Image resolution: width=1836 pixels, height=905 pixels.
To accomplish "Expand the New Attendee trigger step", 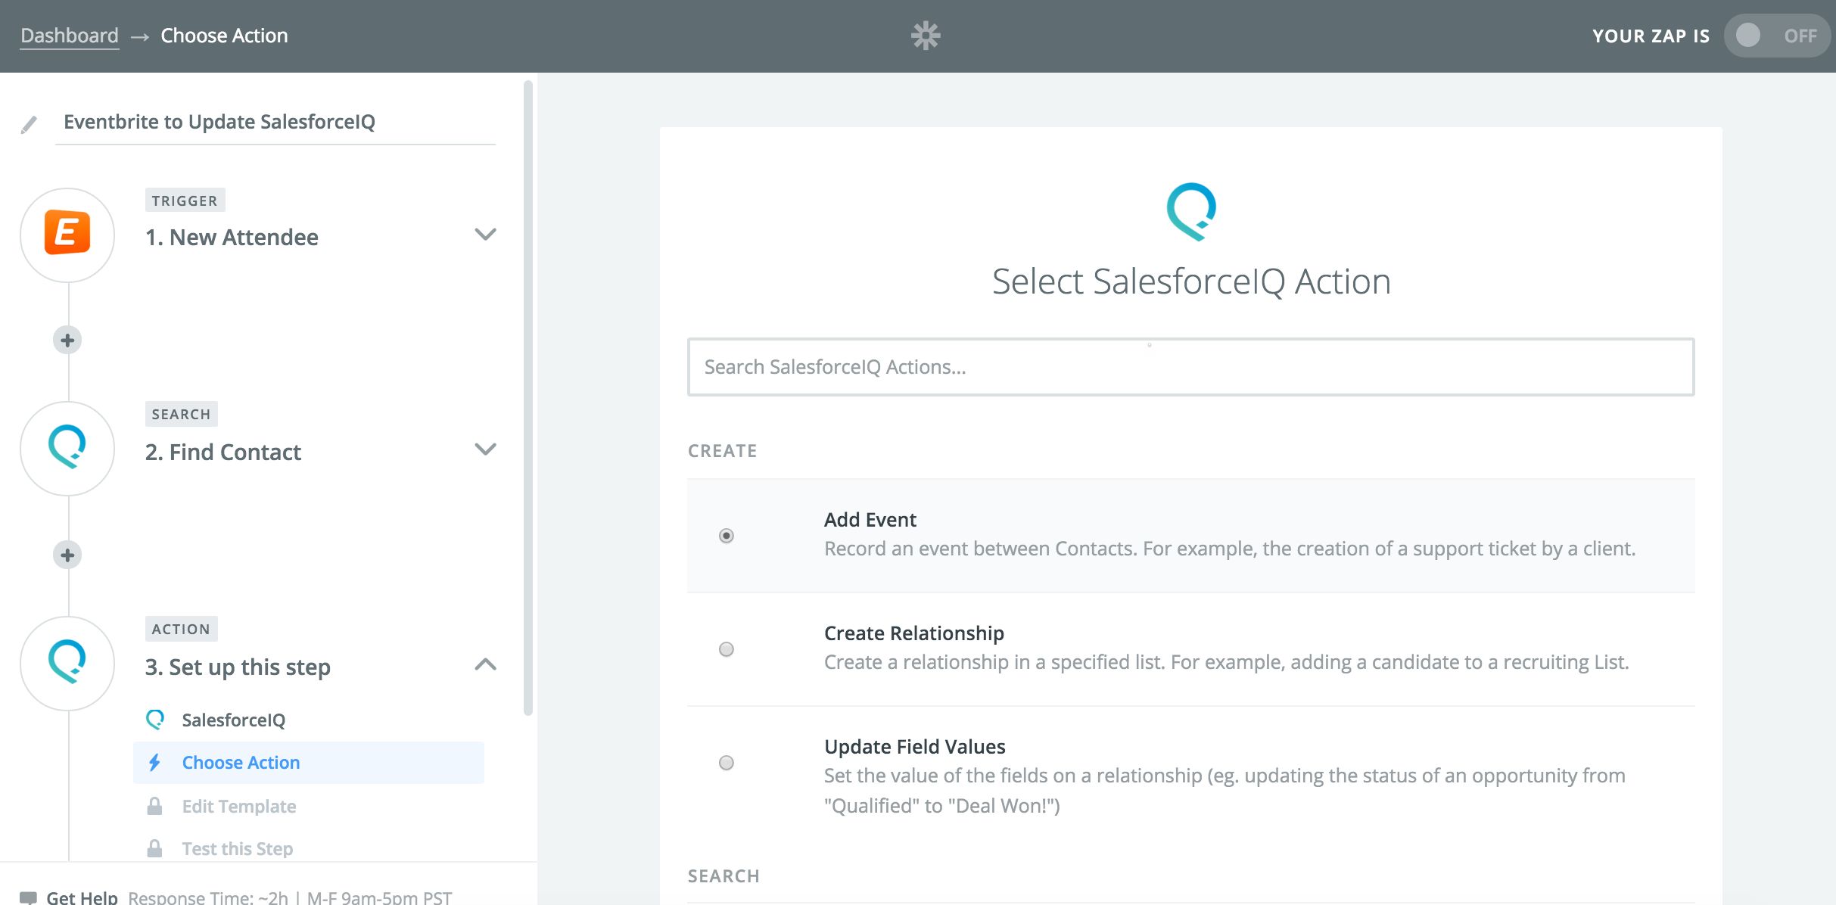I will pos(485,234).
